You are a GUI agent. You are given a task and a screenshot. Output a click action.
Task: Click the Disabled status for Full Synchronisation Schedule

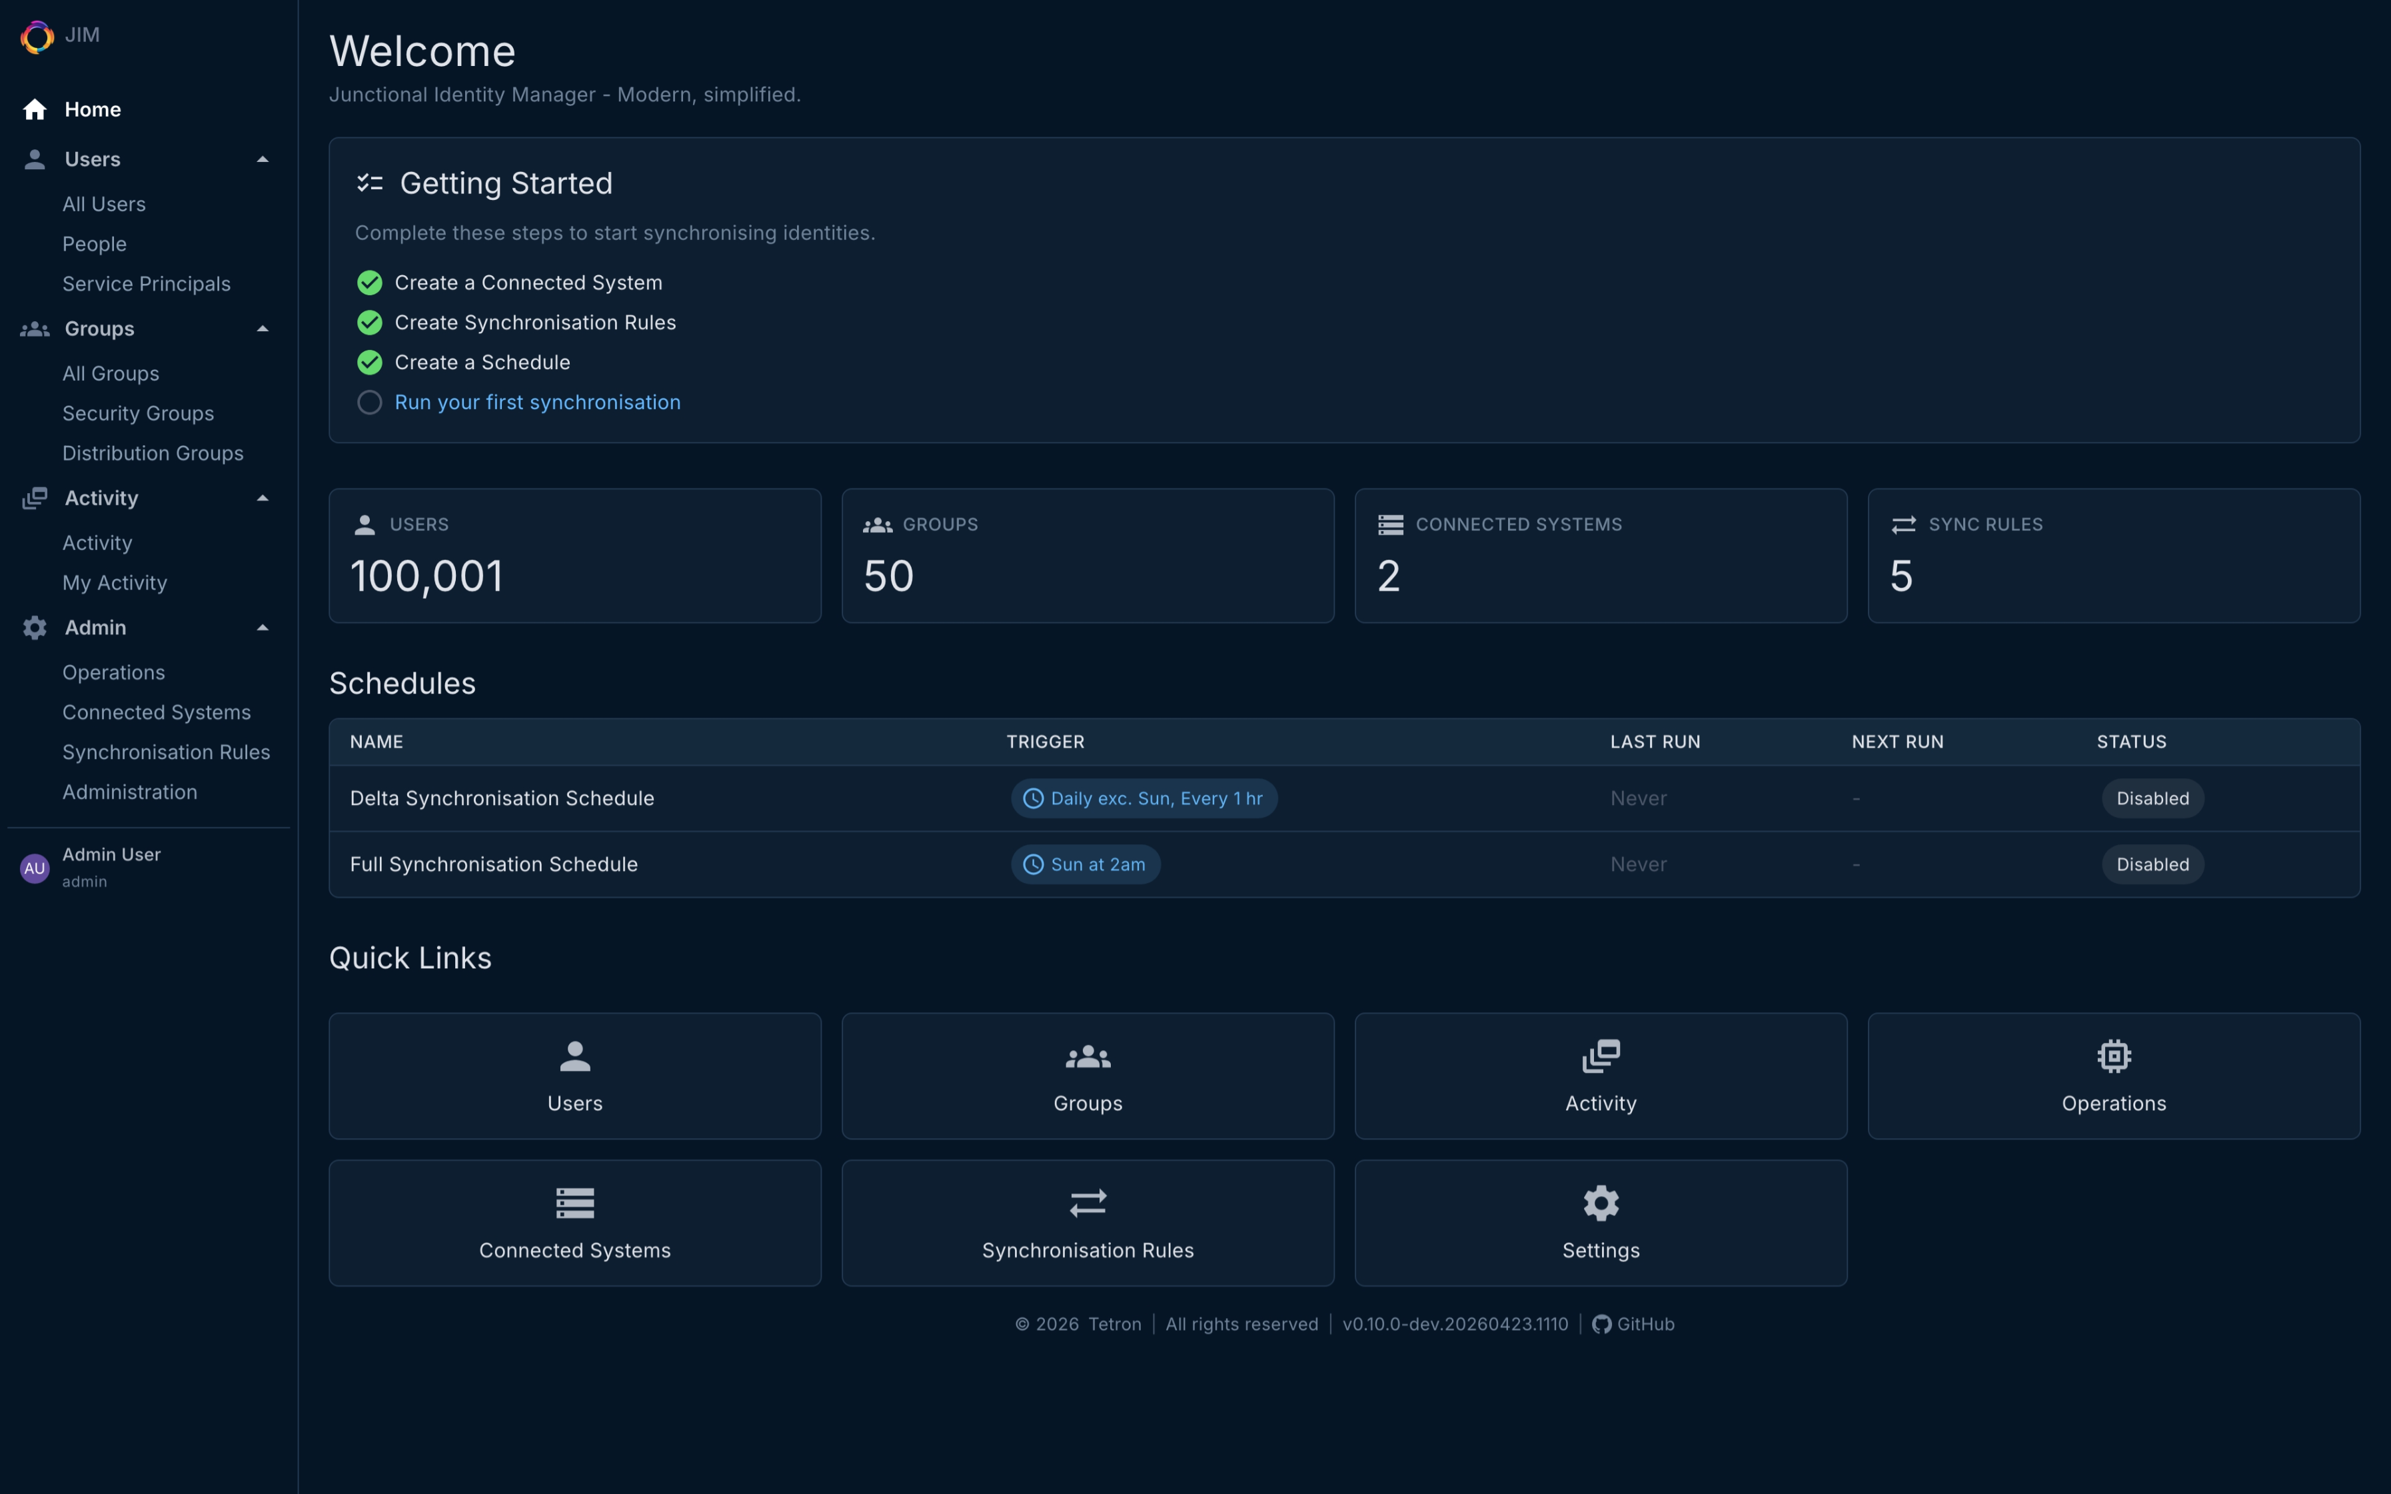tap(2152, 864)
